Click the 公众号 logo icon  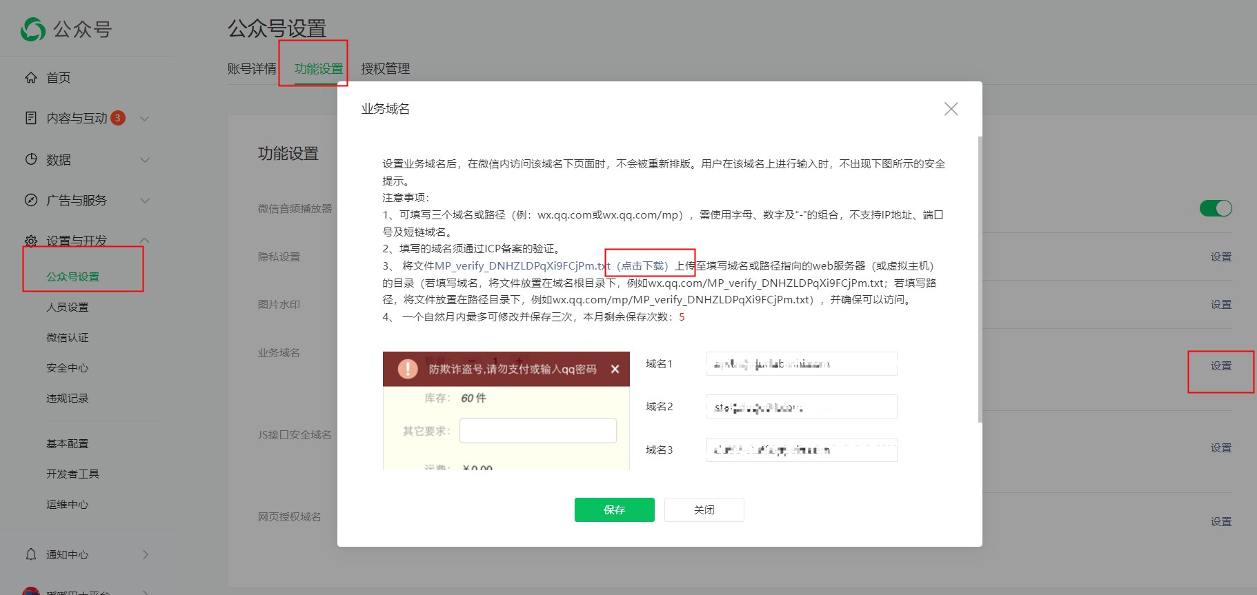(x=33, y=29)
